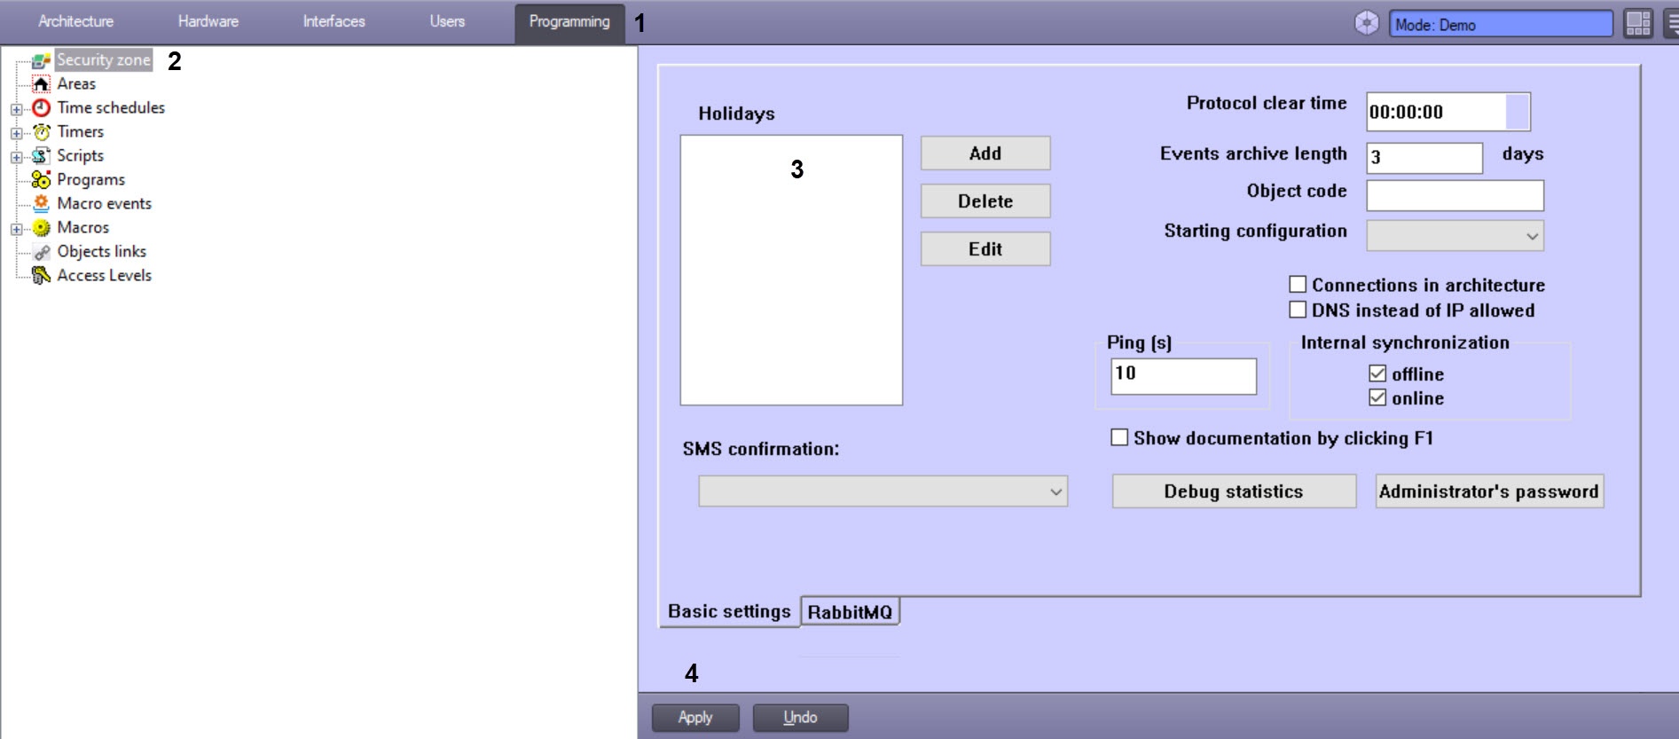Open Debug statistics

(1234, 491)
